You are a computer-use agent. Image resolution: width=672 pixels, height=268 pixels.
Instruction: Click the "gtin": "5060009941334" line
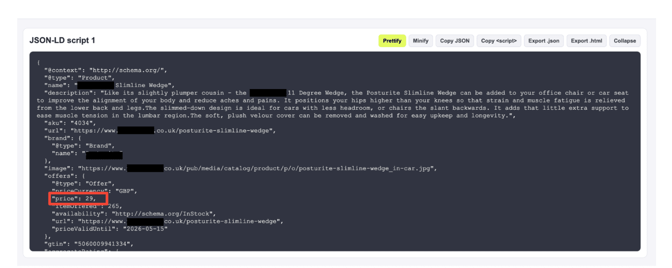pos(88,244)
